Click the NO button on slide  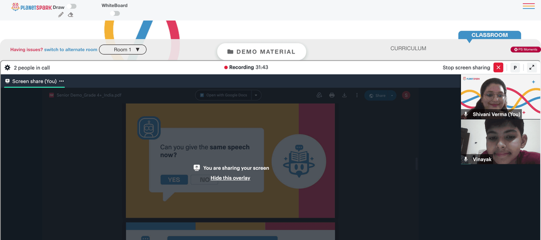click(204, 179)
